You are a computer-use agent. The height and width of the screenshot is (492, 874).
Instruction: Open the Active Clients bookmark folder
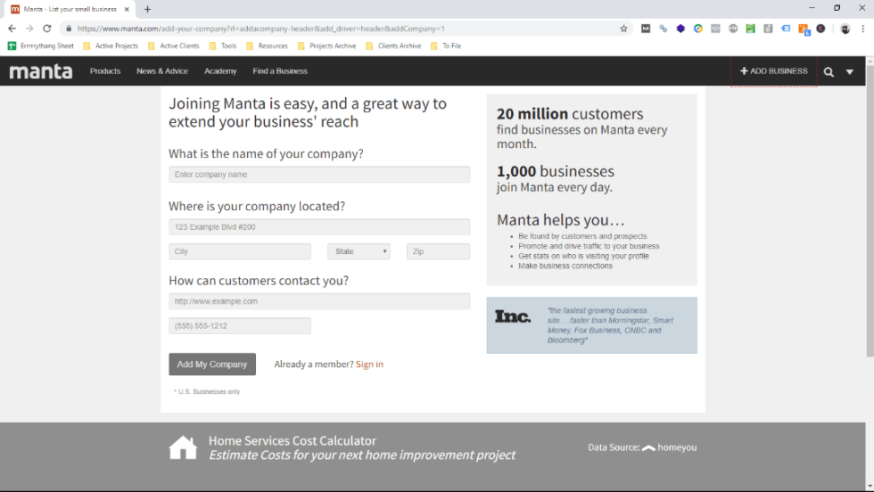(x=173, y=45)
